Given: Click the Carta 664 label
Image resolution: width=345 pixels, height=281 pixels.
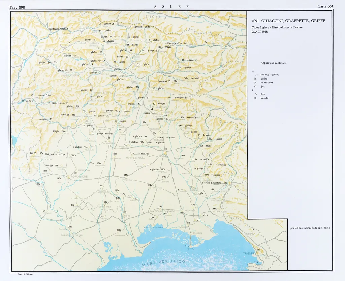Looking at the screenshot, I should point(325,6).
